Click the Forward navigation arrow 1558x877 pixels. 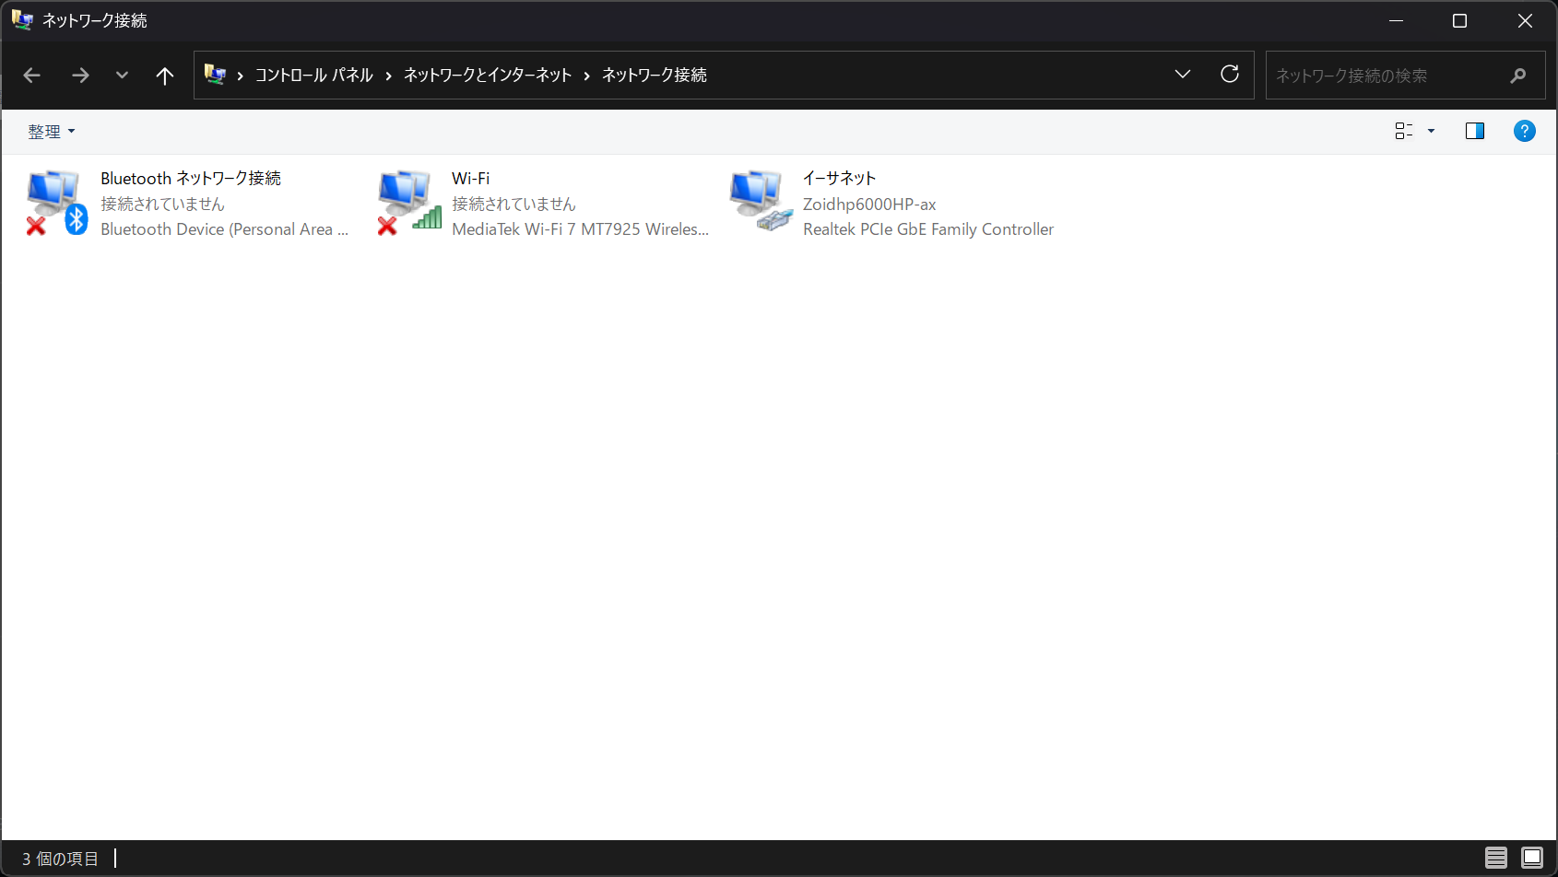click(80, 76)
